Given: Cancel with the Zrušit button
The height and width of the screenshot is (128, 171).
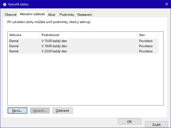Looking at the screenshot, I should point(156,124).
